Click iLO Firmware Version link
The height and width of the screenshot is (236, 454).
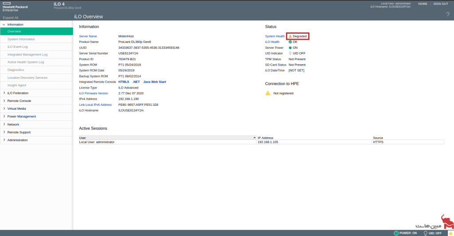pyautogui.click(x=94, y=93)
